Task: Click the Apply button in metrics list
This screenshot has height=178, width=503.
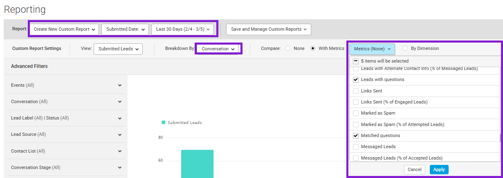Action: click(x=439, y=169)
